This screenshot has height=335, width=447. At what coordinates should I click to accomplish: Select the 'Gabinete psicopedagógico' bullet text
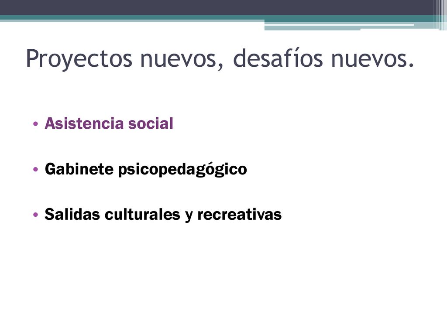coord(146,169)
